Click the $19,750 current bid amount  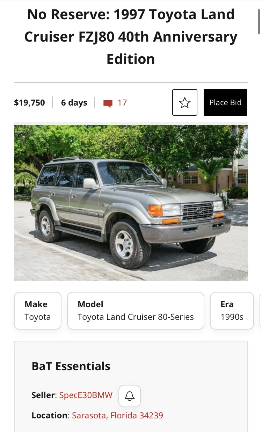tap(29, 103)
